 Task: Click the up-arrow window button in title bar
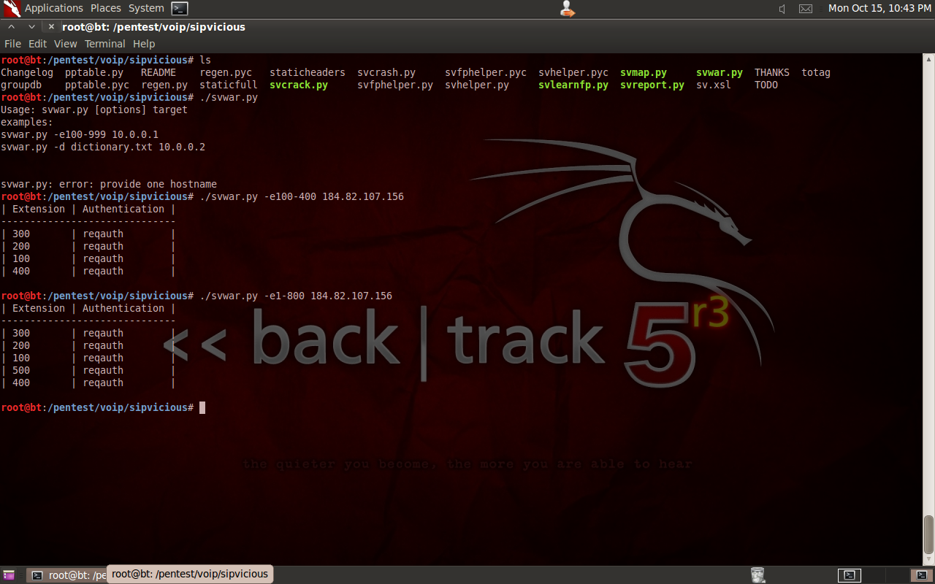click(x=11, y=27)
